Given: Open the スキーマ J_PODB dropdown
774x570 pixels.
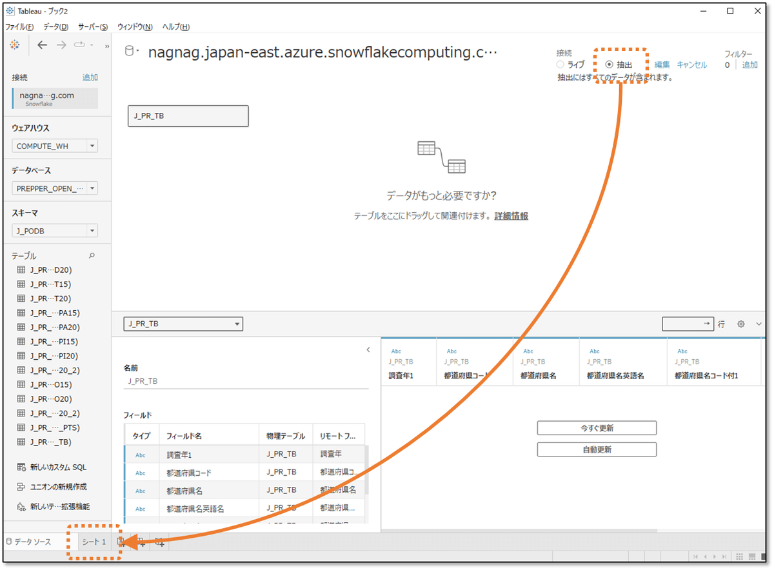Looking at the screenshot, I should pos(55,231).
